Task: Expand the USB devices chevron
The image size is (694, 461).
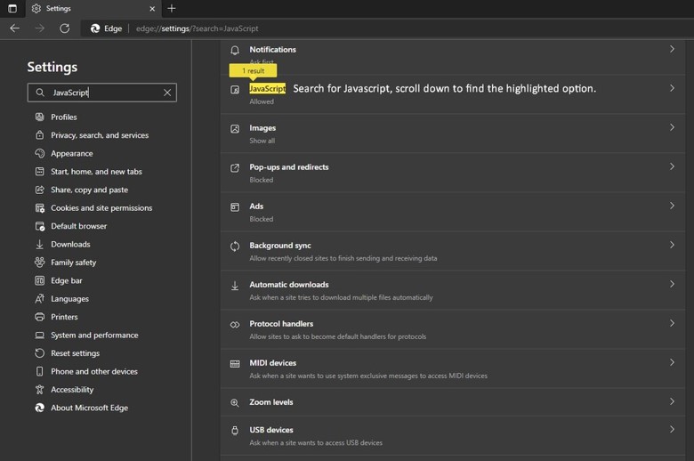Action: pyautogui.click(x=672, y=430)
